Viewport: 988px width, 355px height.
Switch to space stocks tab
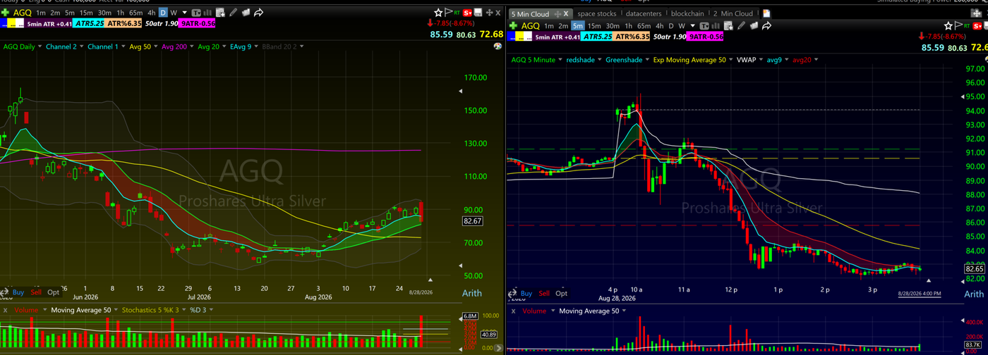click(x=596, y=13)
